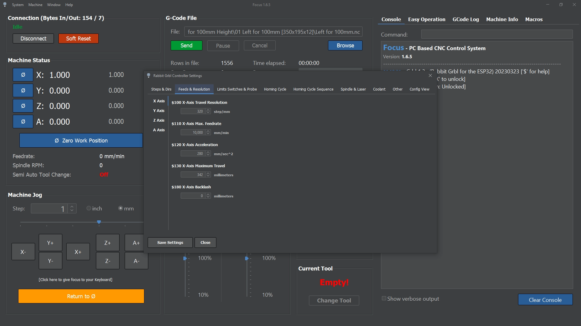Select the inch jog unit

tap(89, 208)
